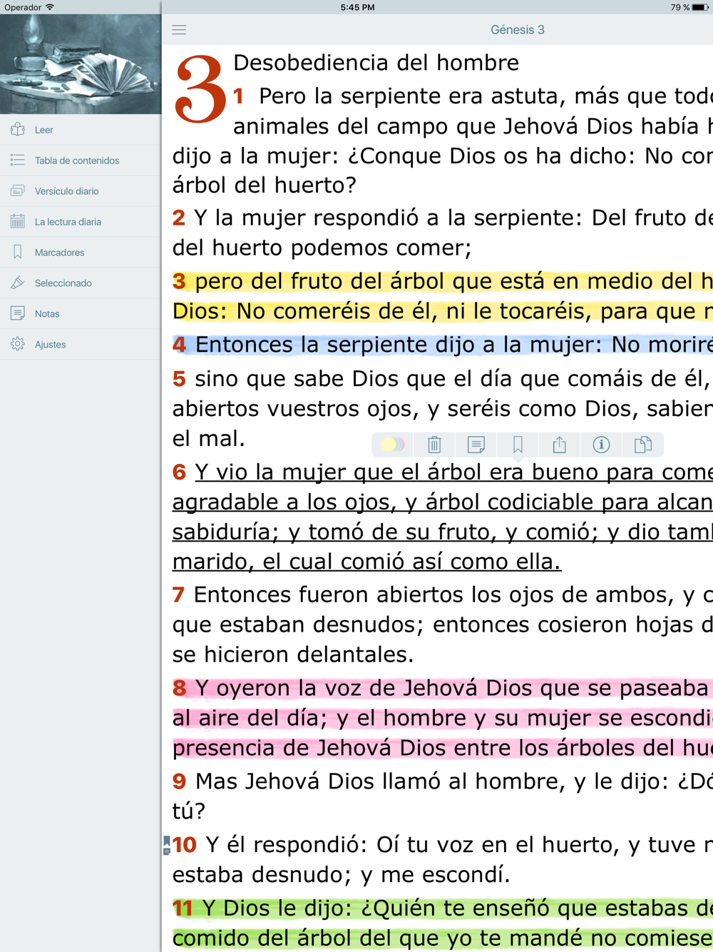
Task: Select the yellow highlighted verse 3
Action: (443, 296)
